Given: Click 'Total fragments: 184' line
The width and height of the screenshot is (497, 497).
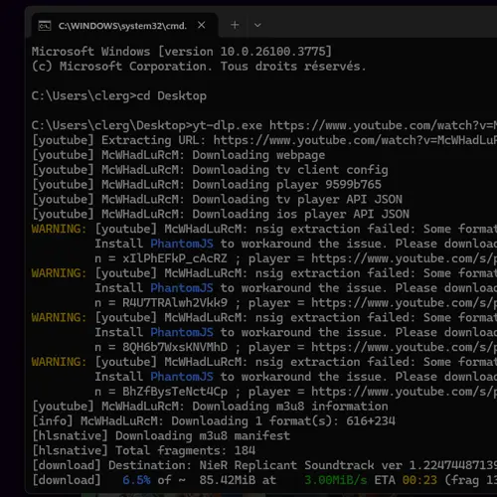Looking at the screenshot, I should coord(143,450).
